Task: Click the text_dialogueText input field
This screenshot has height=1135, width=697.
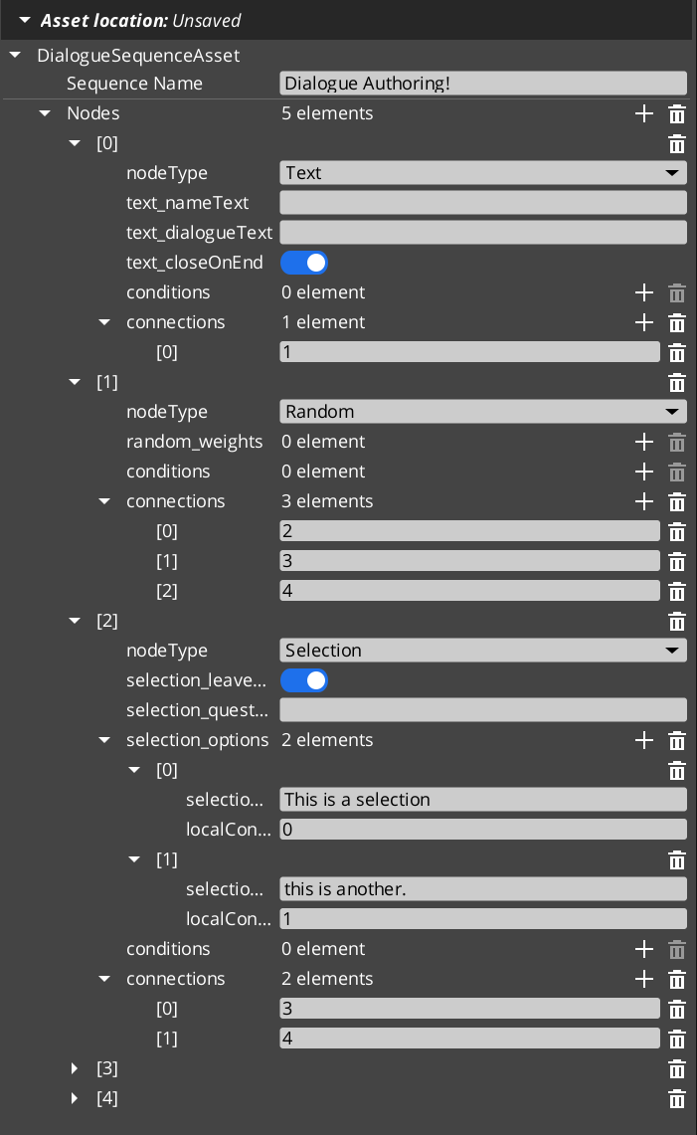Action: (x=483, y=233)
